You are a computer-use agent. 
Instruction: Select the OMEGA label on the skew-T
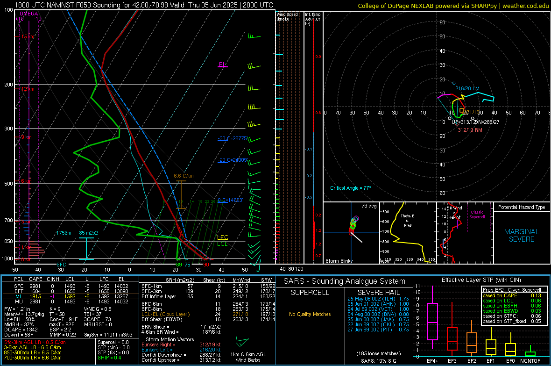click(28, 14)
